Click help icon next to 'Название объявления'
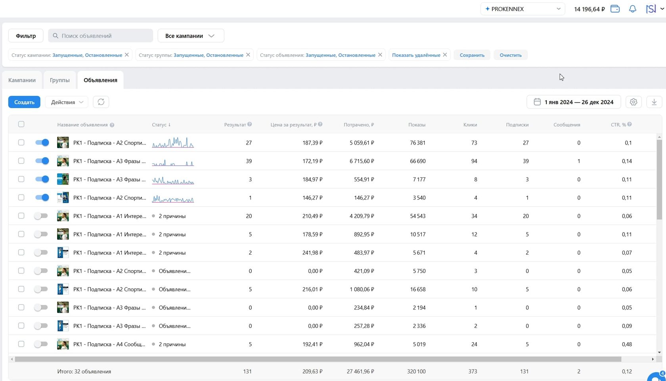This screenshot has width=666, height=381. point(112,125)
